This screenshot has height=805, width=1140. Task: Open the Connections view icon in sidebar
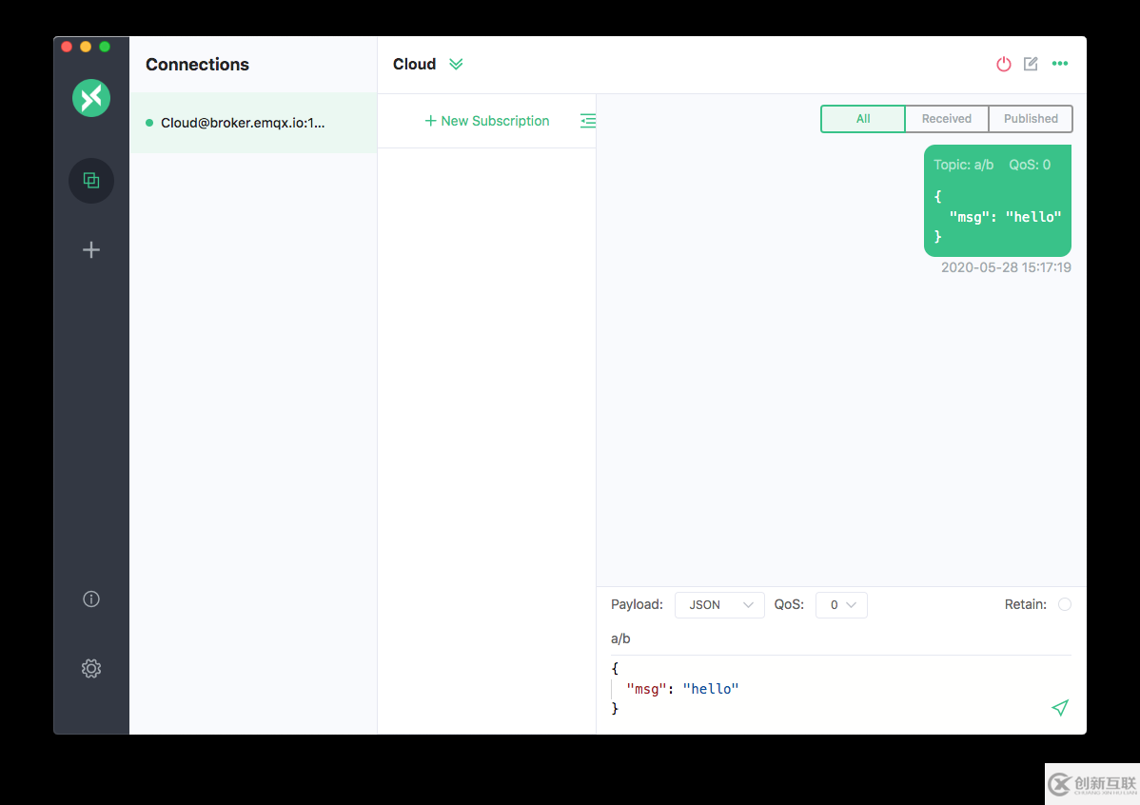point(91,181)
